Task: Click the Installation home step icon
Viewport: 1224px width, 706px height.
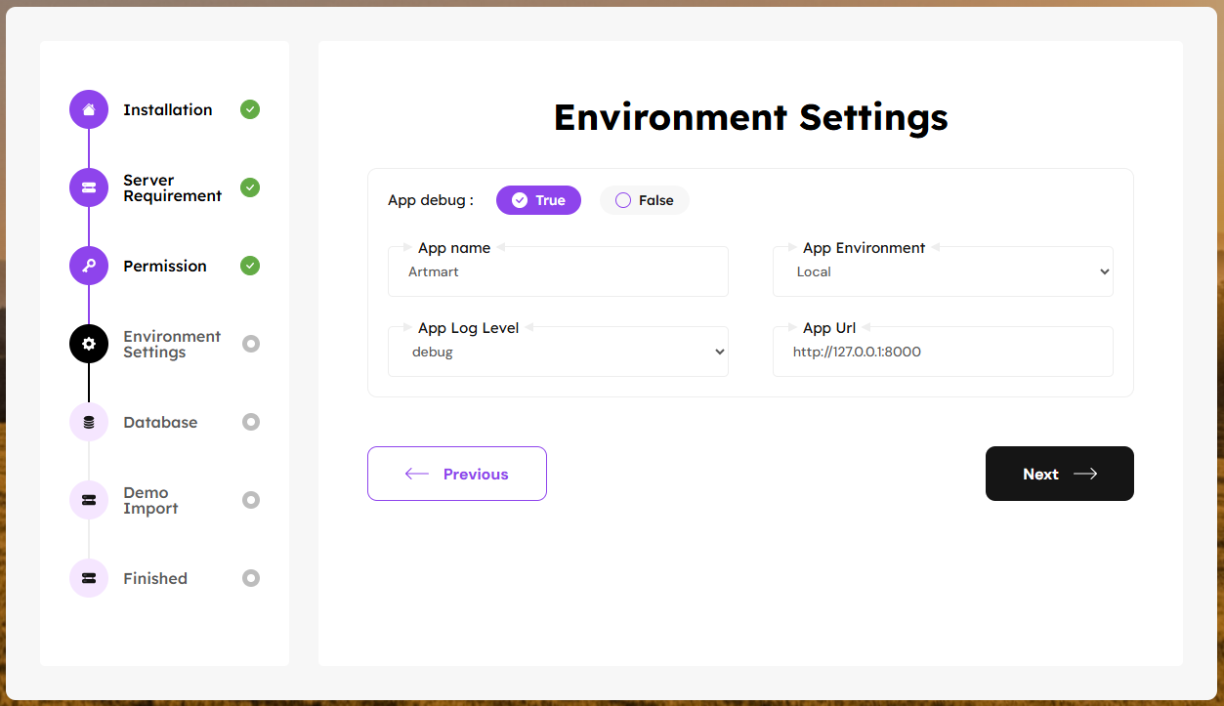Action: coord(89,109)
